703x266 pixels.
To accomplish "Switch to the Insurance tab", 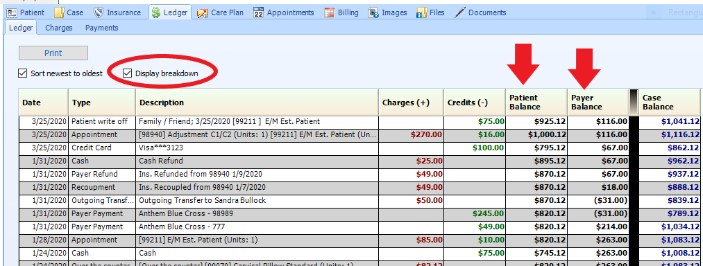I will (x=117, y=12).
